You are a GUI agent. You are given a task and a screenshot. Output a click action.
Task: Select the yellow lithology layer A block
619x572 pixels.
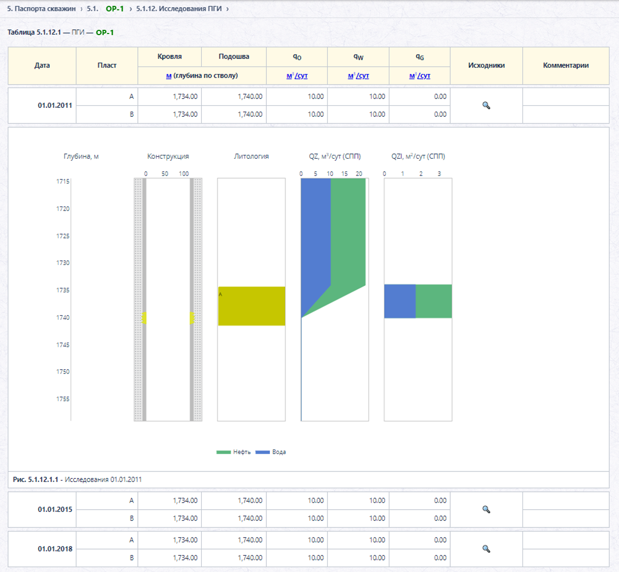(x=252, y=306)
